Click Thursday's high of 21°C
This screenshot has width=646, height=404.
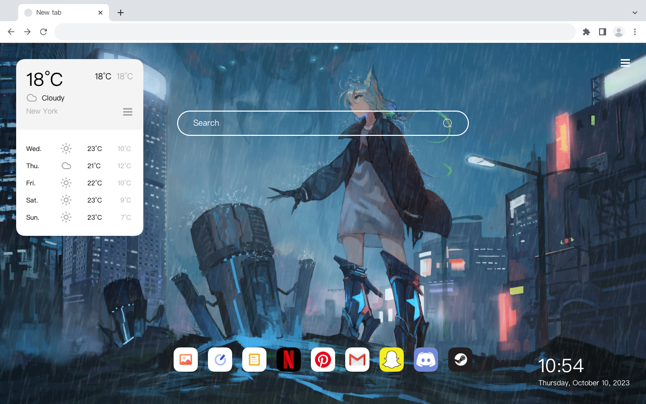pyautogui.click(x=94, y=166)
